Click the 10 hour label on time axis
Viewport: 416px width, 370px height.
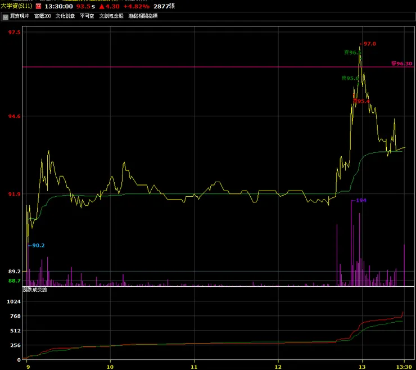[110, 367]
